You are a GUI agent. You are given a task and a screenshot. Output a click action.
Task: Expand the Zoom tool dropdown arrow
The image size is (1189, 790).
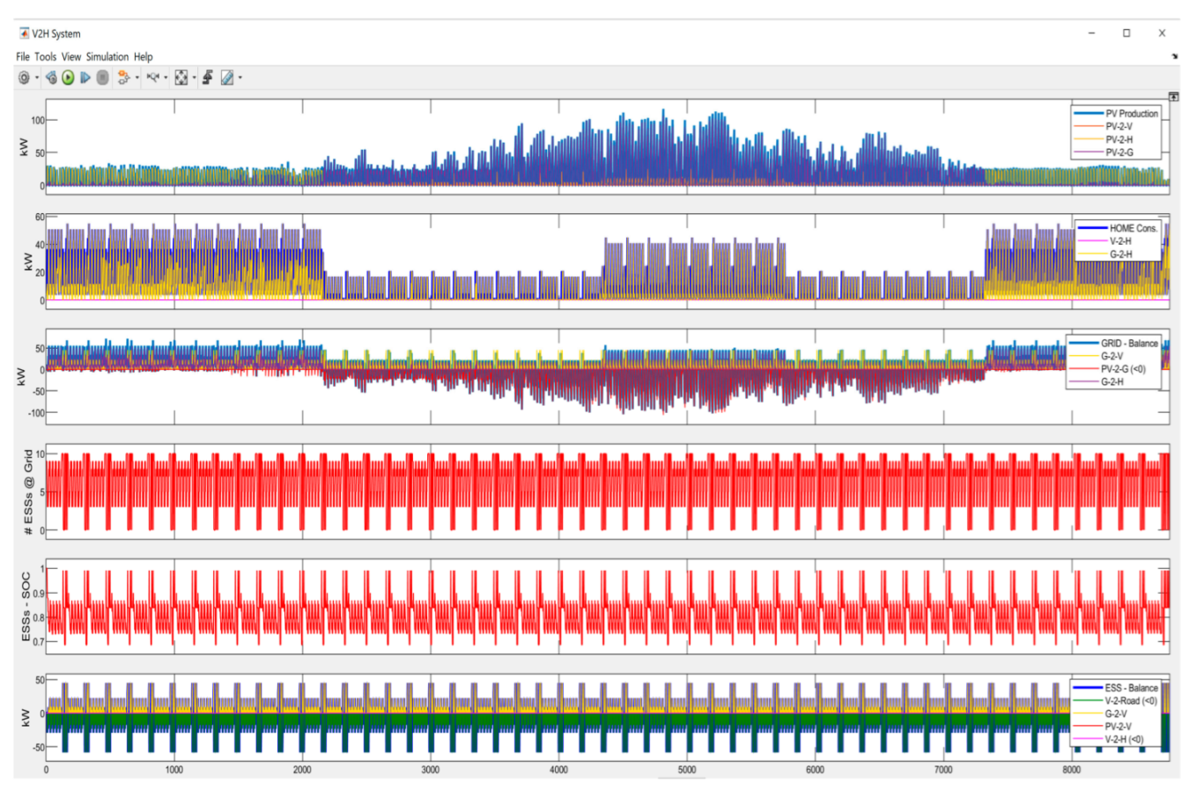click(x=166, y=78)
